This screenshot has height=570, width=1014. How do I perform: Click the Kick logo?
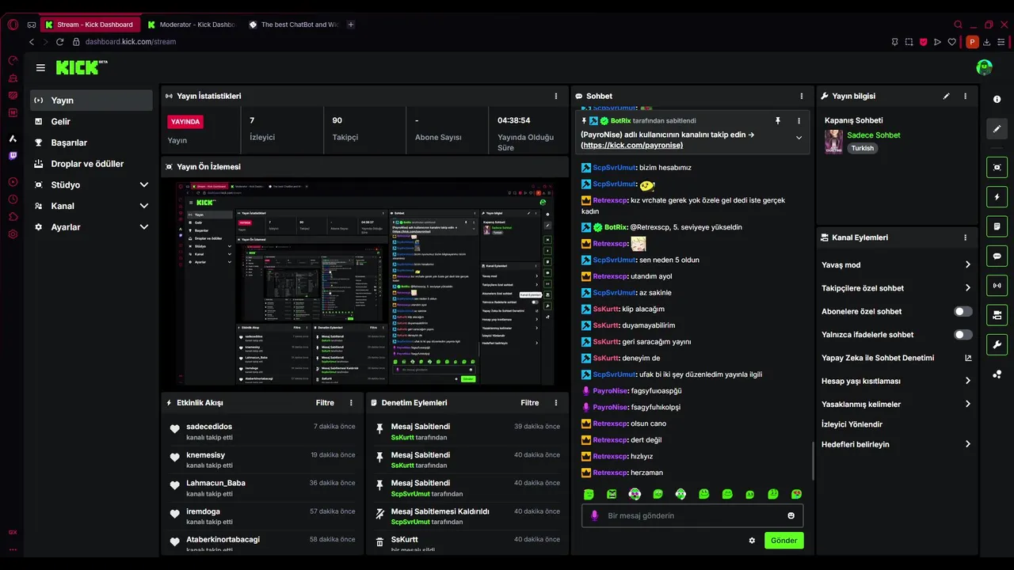click(x=82, y=67)
